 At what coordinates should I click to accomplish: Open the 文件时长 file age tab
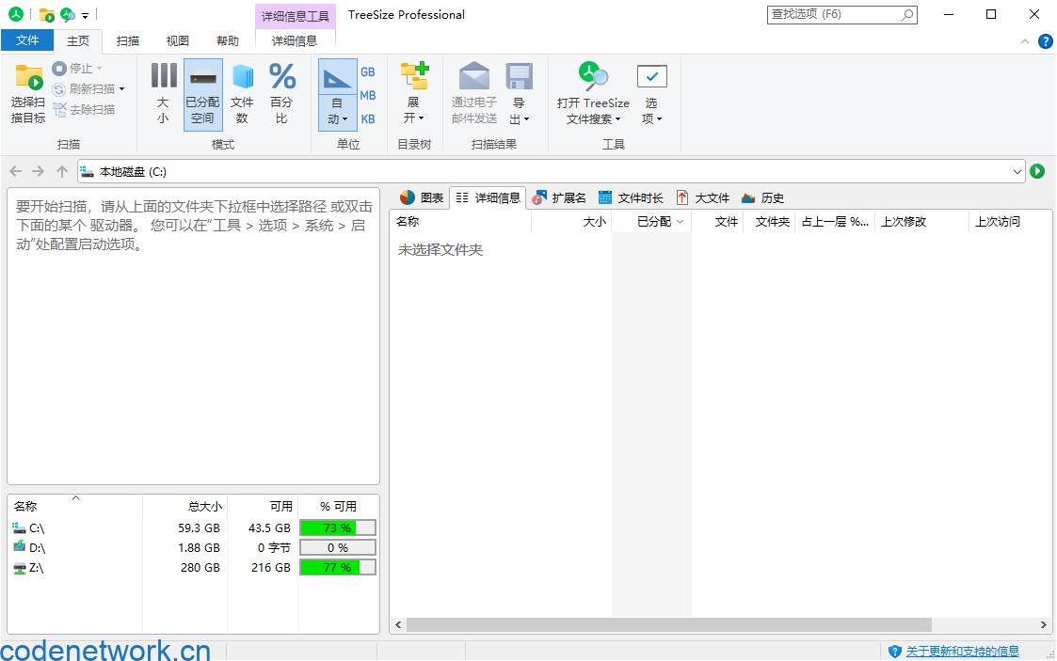coord(631,197)
